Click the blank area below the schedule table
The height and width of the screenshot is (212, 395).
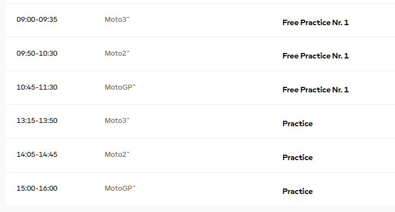coord(197,209)
